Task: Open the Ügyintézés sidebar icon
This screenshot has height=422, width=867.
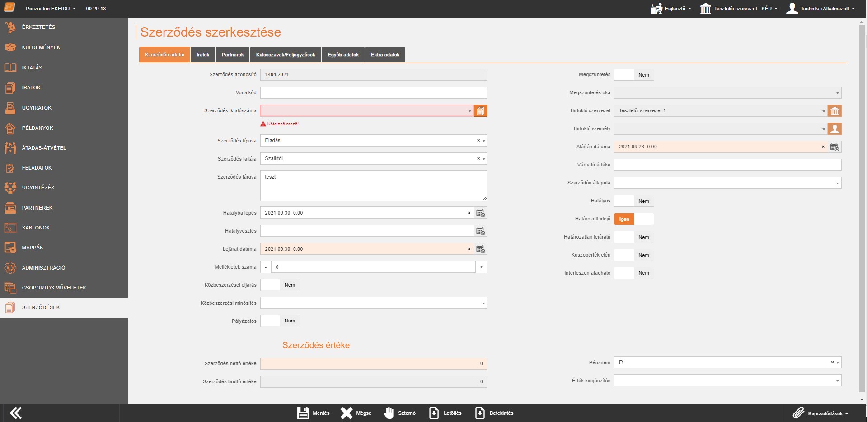Action: pos(10,188)
